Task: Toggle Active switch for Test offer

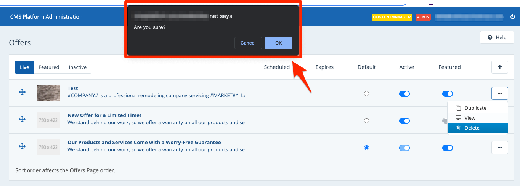Action: [404, 94]
